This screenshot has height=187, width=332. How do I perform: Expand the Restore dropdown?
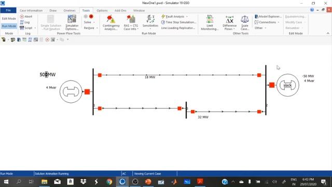coord(97,28)
